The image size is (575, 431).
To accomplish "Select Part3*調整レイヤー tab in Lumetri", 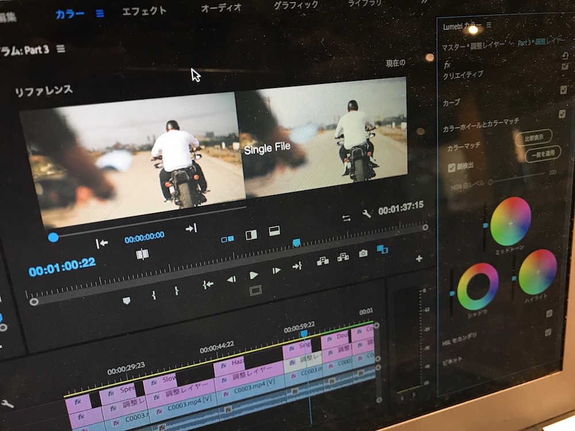I will (x=540, y=41).
